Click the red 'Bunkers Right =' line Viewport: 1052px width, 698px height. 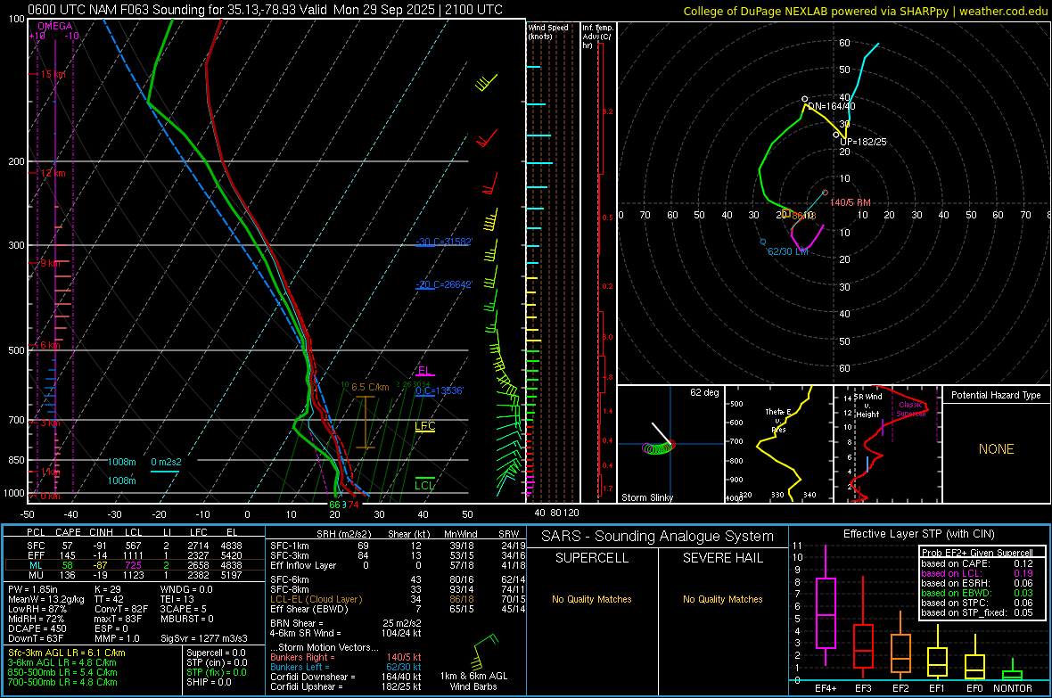[346, 657]
